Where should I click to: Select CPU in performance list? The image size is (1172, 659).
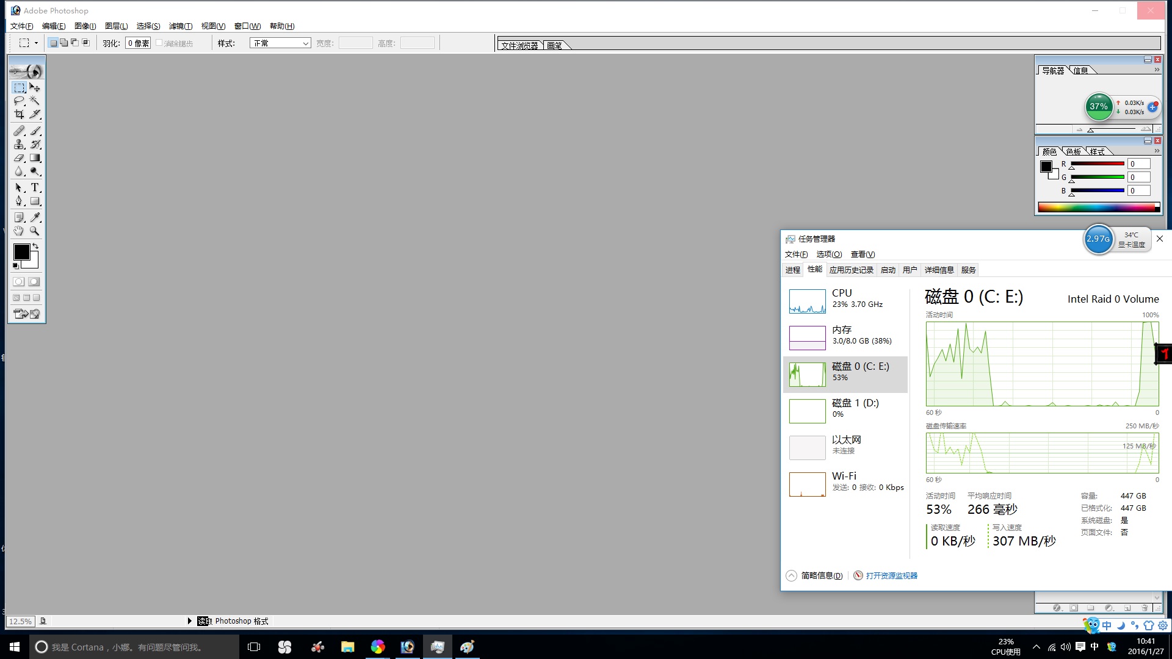click(x=845, y=301)
